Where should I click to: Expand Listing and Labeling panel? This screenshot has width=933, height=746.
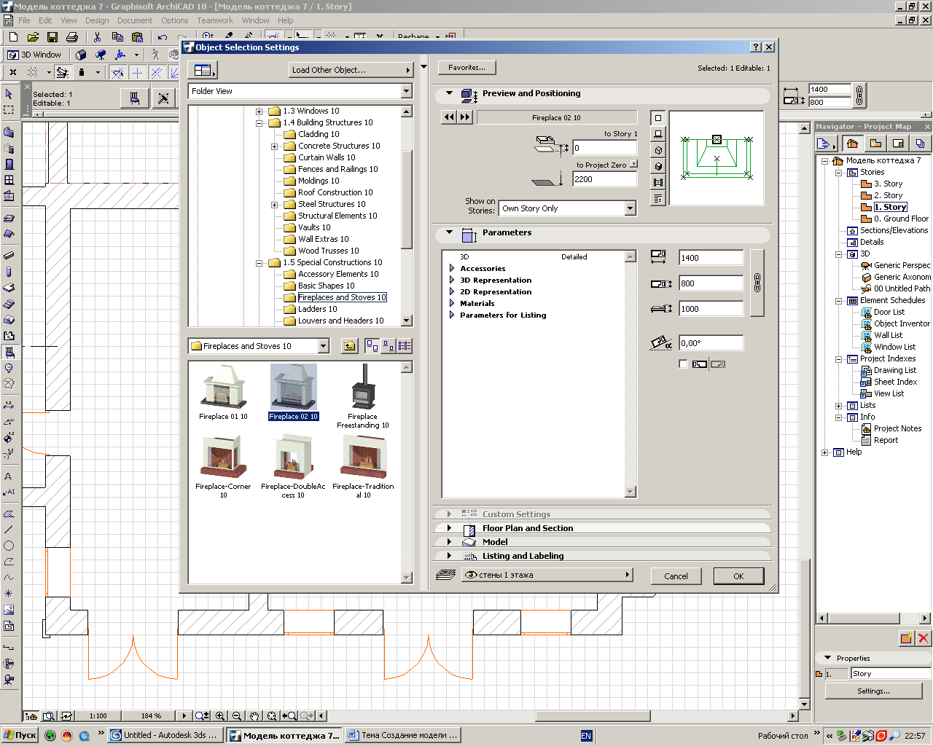pyautogui.click(x=449, y=556)
